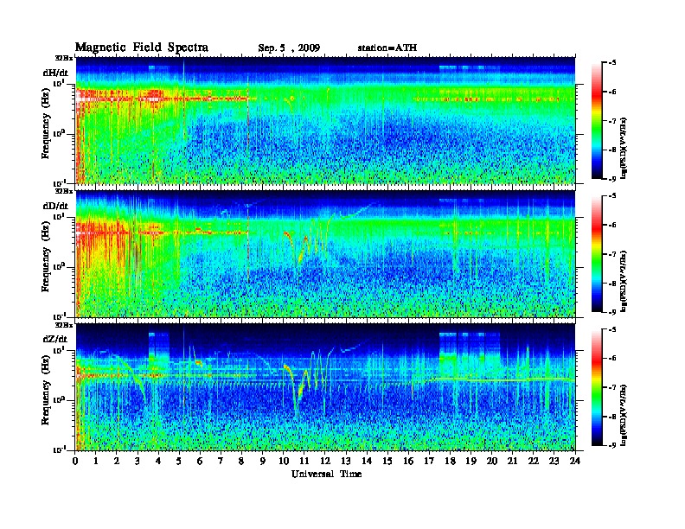Click the dH/dt spectrogram plot area
The width and height of the screenshot is (685, 529).
(325, 120)
